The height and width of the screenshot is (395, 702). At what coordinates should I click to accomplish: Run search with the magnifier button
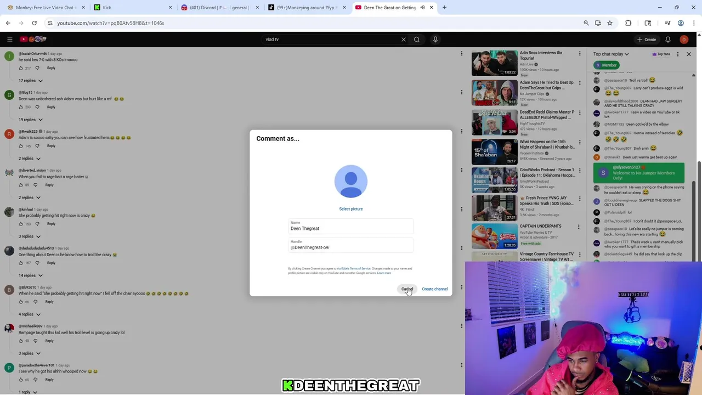[417, 39]
